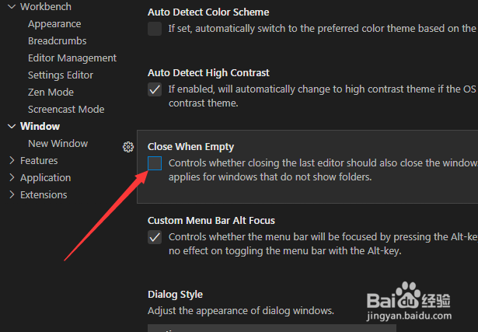Go to Editor Management settings
The width and height of the screenshot is (478, 332).
point(72,58)
